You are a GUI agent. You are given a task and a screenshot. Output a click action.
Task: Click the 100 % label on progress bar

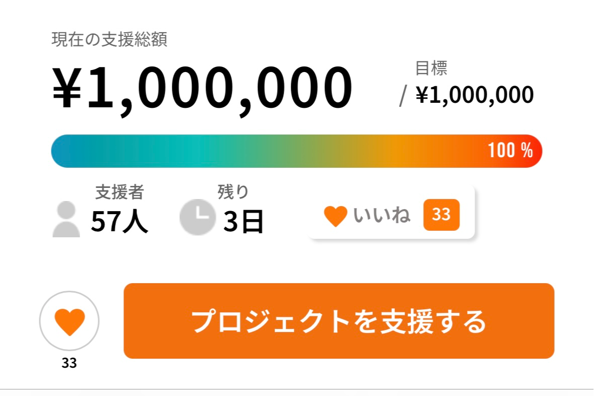pos(510,150)
